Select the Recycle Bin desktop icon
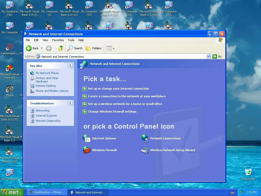Image resolution: width=261 pixels, height=196 pixels. pos(248,174)
